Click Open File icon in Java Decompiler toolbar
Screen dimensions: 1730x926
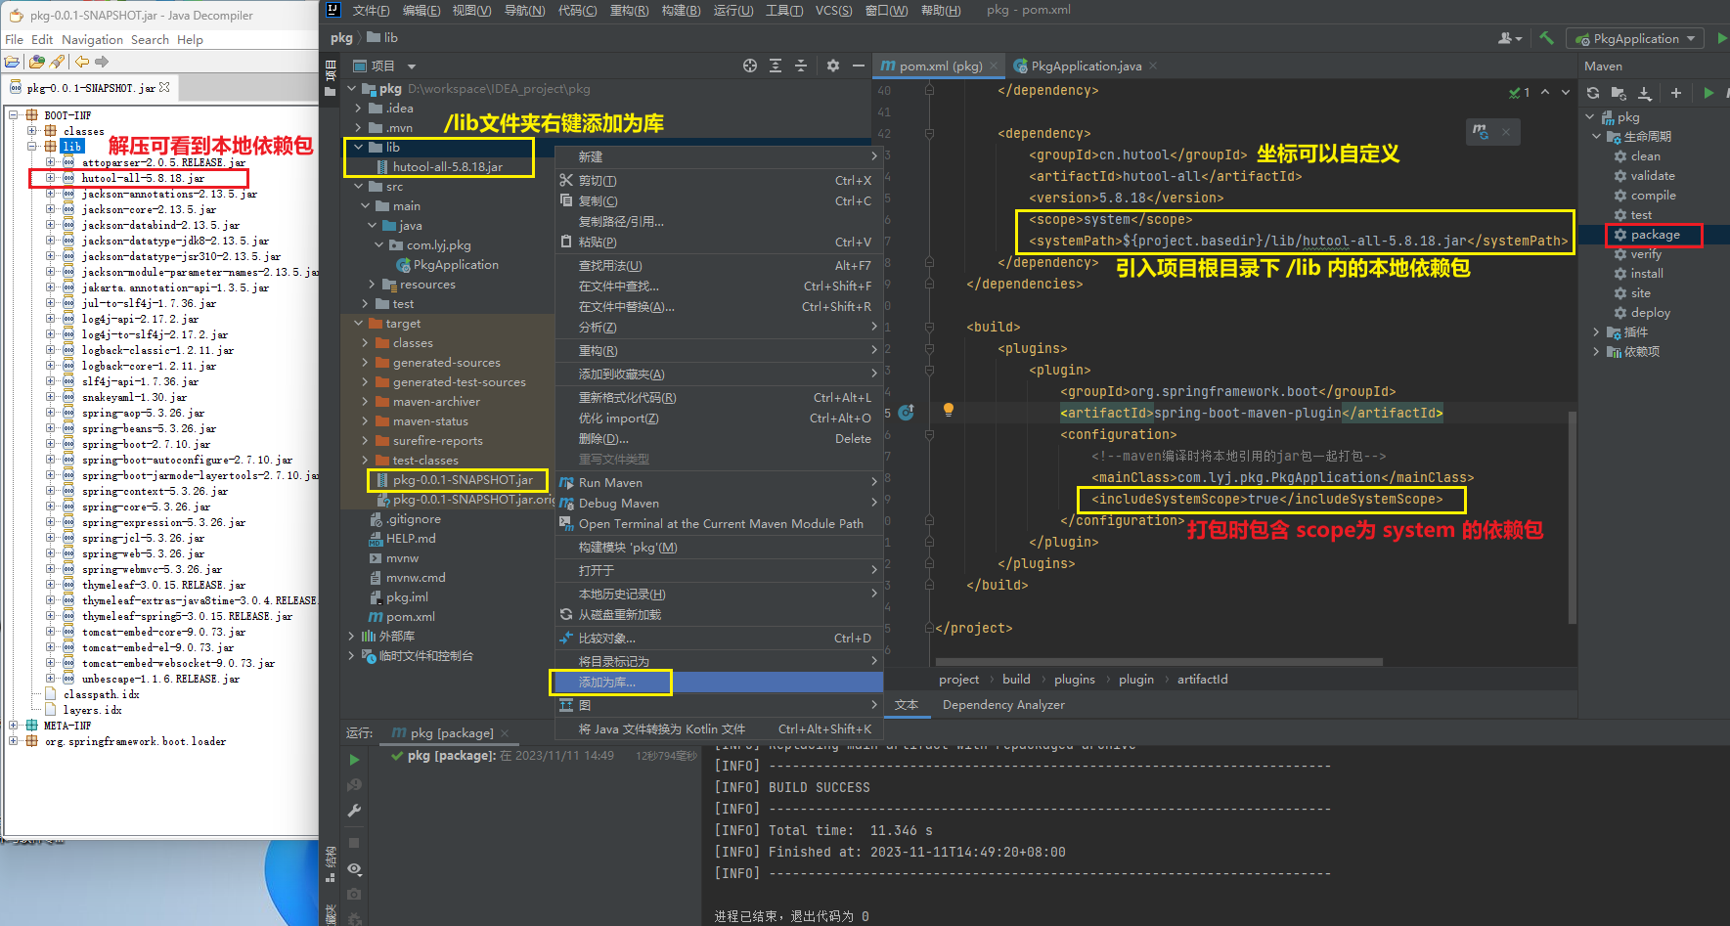(x=14, y=62)
